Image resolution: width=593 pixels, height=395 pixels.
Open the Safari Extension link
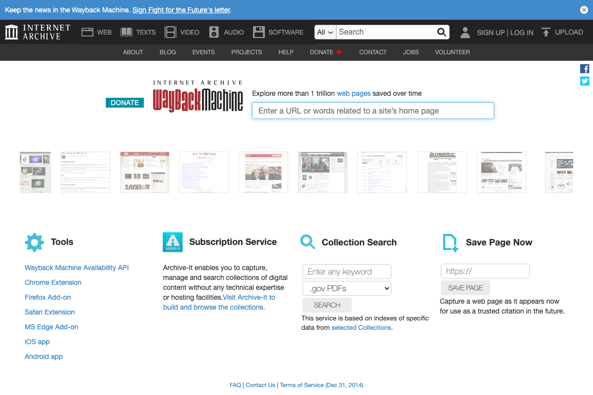(x=49, y=312)
